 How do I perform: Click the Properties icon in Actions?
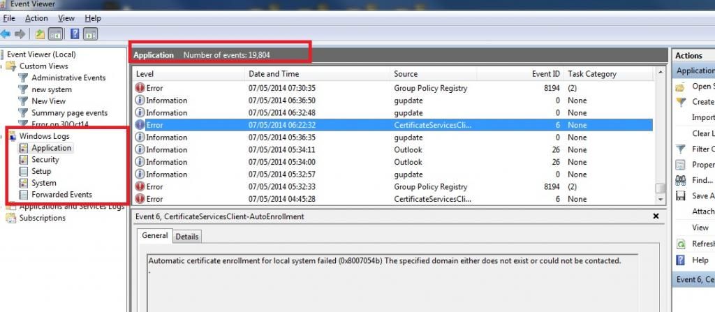click(x=680, y=165)
